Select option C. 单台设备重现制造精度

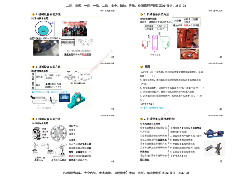click(182, 144)
